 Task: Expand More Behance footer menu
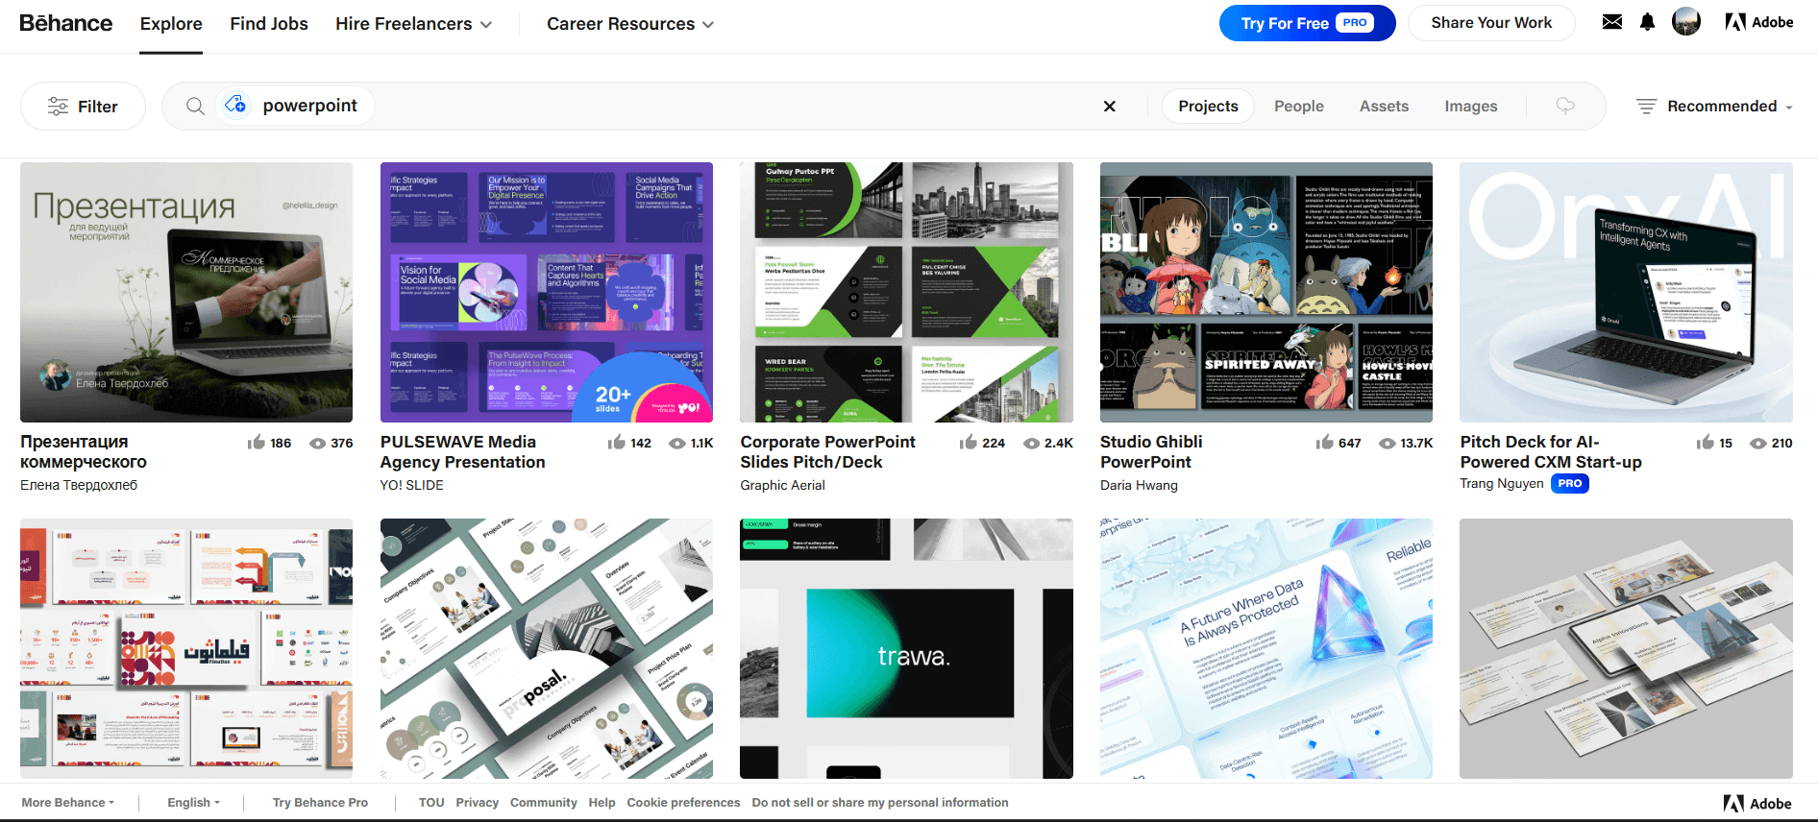click(67, 803)
